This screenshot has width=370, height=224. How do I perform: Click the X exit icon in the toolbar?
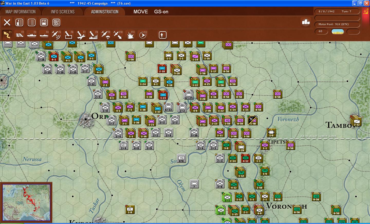(7, 23)
